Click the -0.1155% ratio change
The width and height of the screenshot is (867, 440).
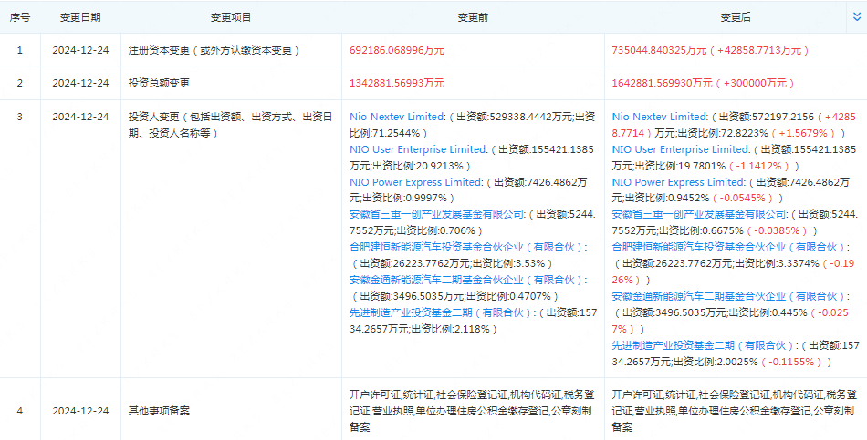click(794, 362)
